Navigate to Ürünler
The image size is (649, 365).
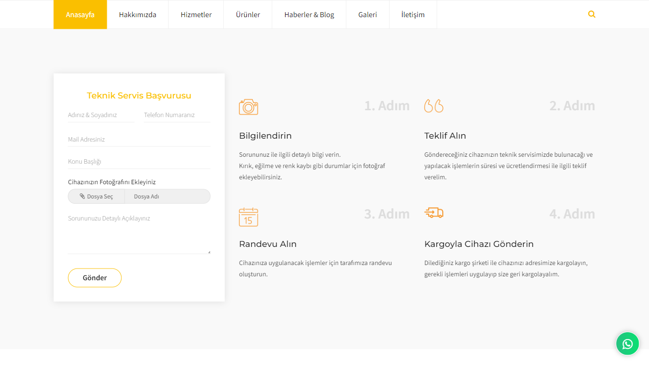248,15
